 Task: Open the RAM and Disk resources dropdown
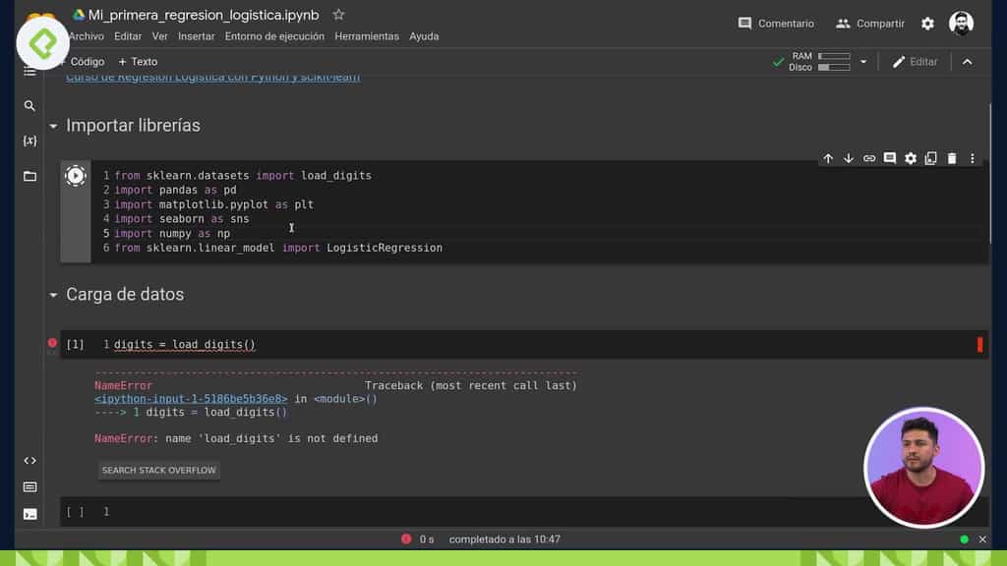point(863,61)
